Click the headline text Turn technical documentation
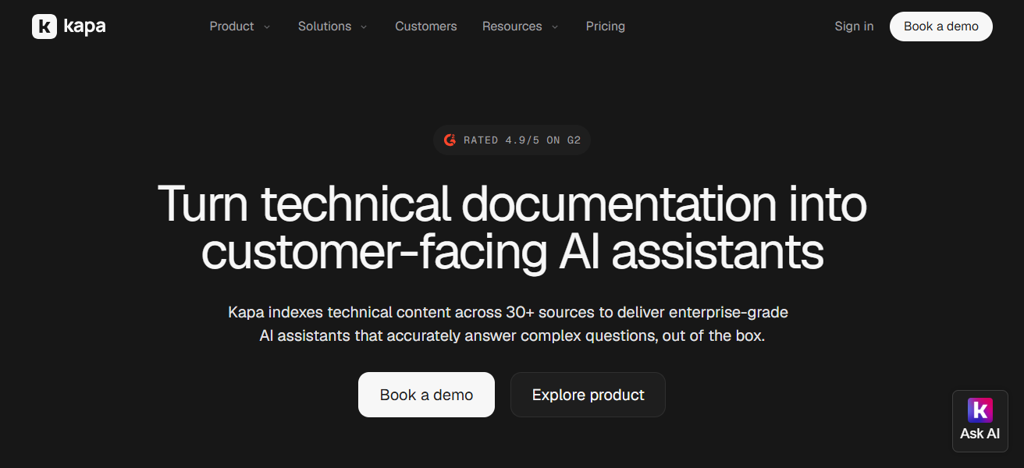 [468, 204]
